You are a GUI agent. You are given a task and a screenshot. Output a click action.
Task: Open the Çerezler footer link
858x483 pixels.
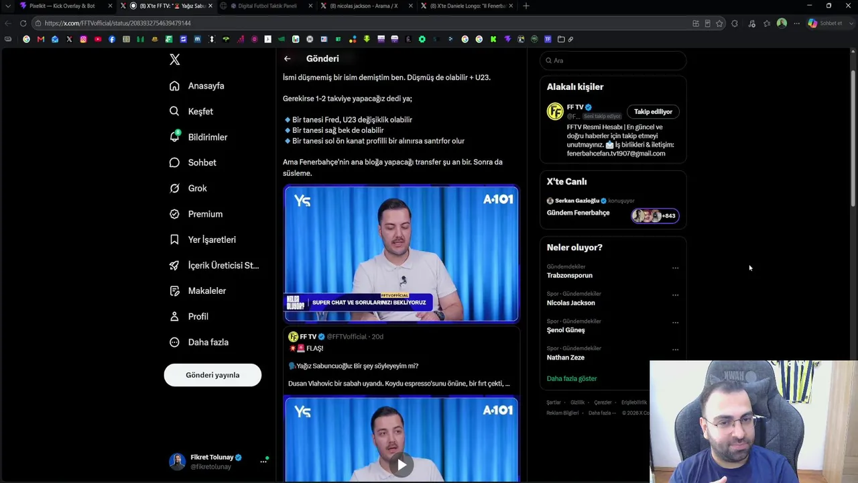pyautogui.click(x=603, y=402)
